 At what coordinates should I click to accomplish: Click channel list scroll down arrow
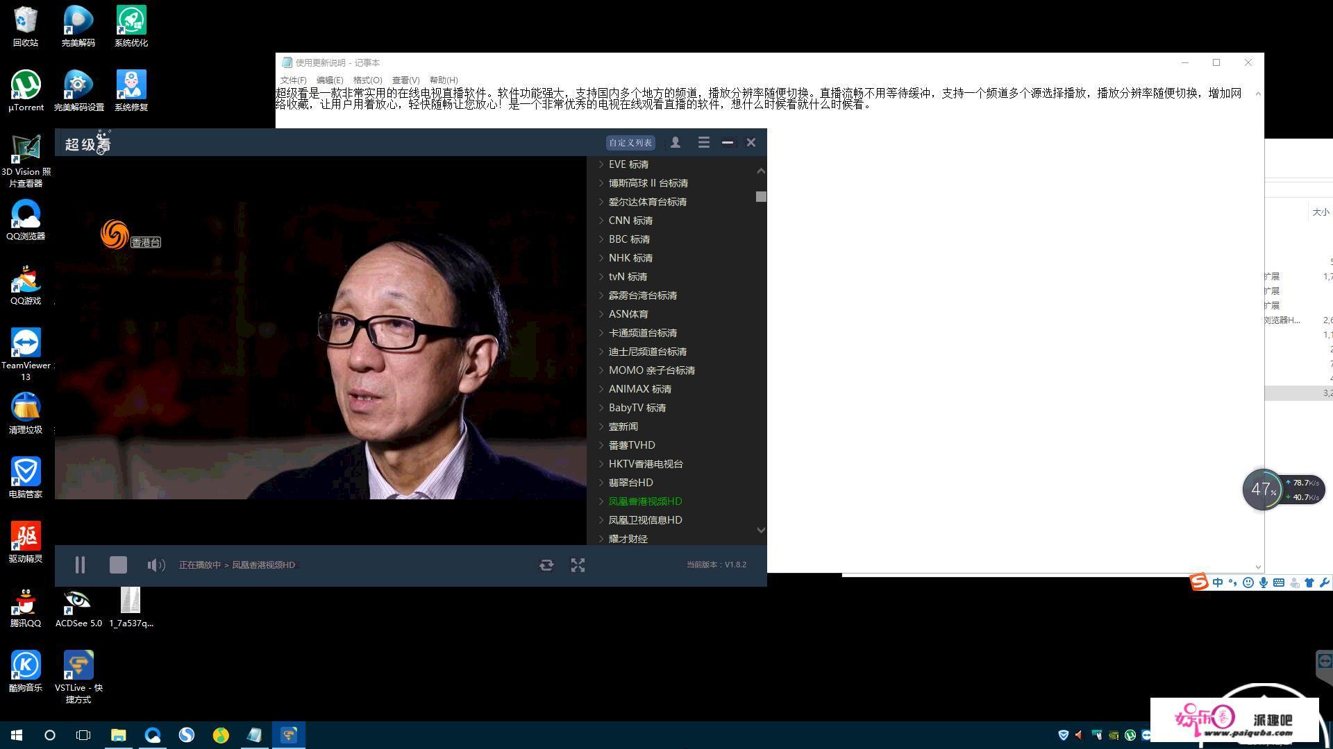coord(761,530)
